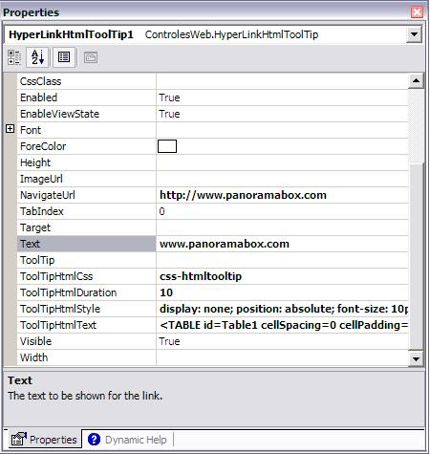This screenshot has height=454, width=430.
Task: Expand the Font property group
Action: 11,129
